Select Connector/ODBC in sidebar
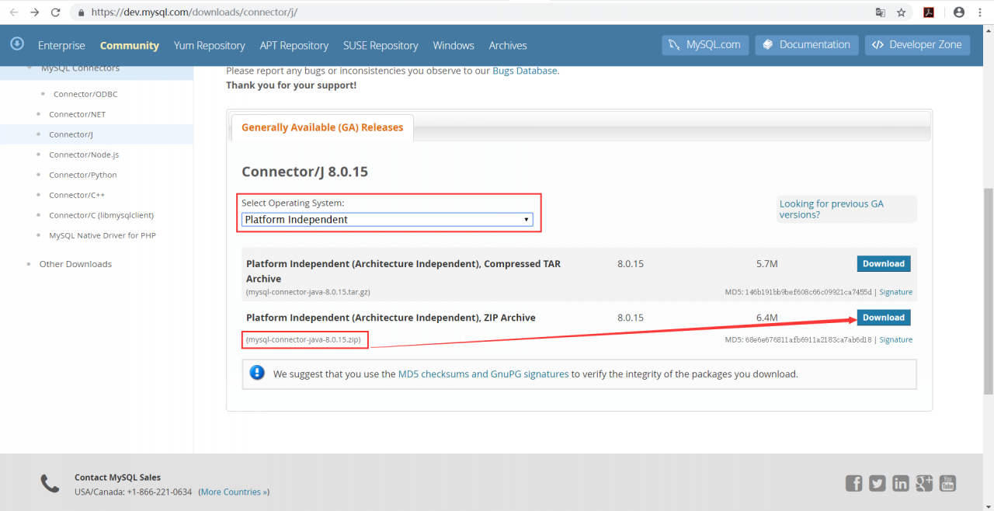Screen dimensions: 994x511 pos(85,94)
